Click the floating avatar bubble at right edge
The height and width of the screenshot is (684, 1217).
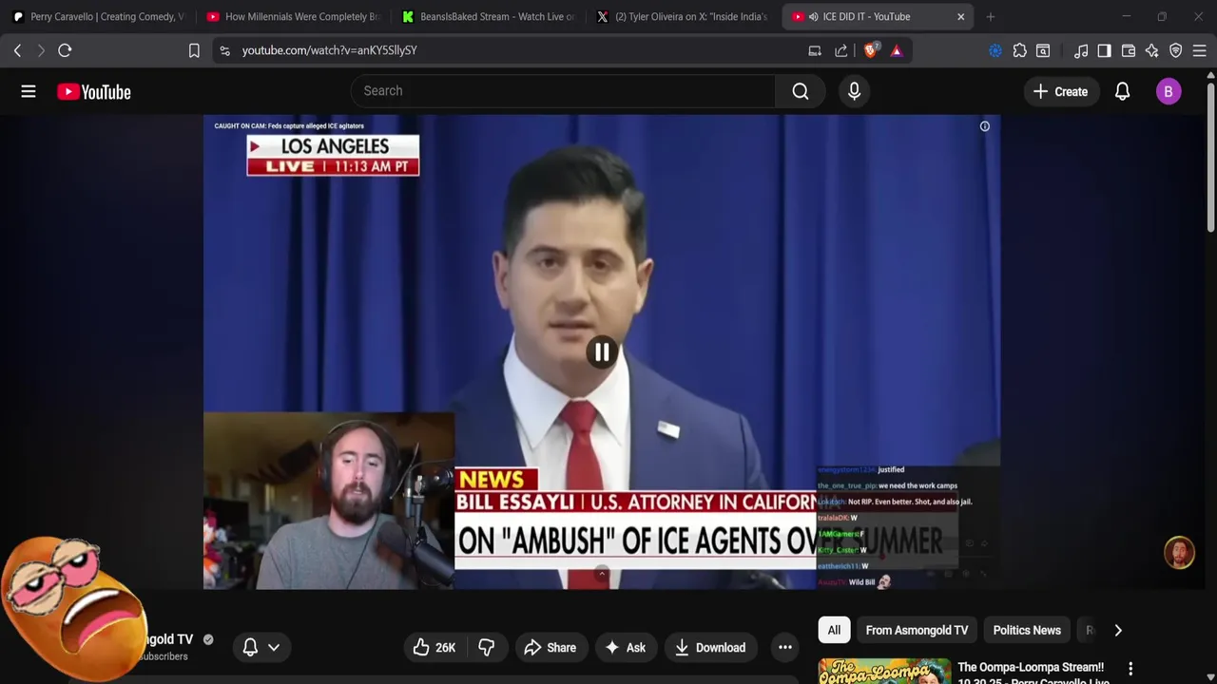pos(1179,553)
